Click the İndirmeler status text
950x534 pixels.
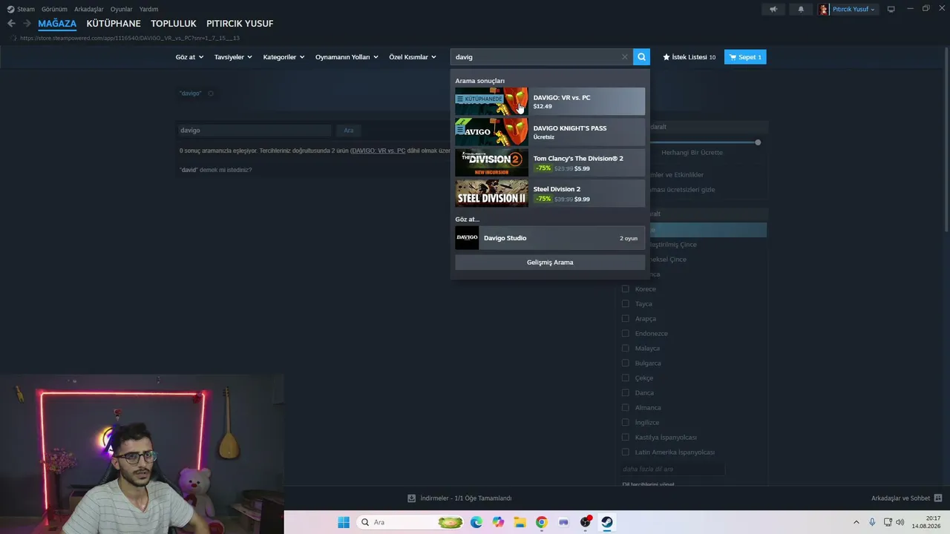coord(466,498)
